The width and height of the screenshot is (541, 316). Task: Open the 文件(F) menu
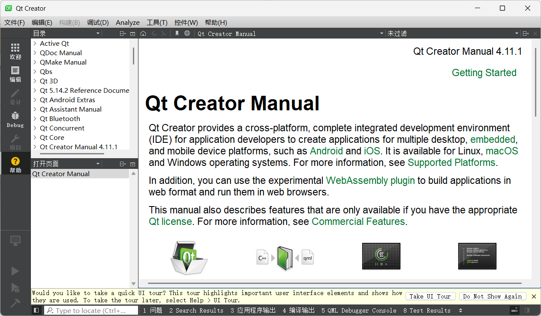coord(15,22)
